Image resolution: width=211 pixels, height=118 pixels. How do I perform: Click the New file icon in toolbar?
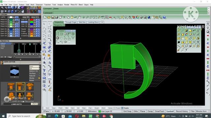(45, 17)
